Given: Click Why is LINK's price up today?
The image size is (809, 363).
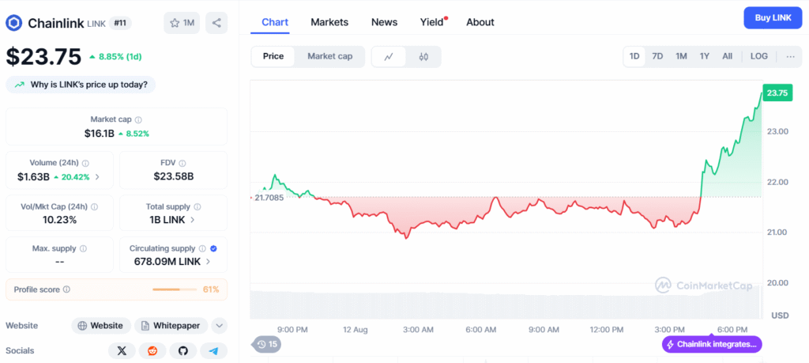Looking at the screenshot, I should coord(81,85).
